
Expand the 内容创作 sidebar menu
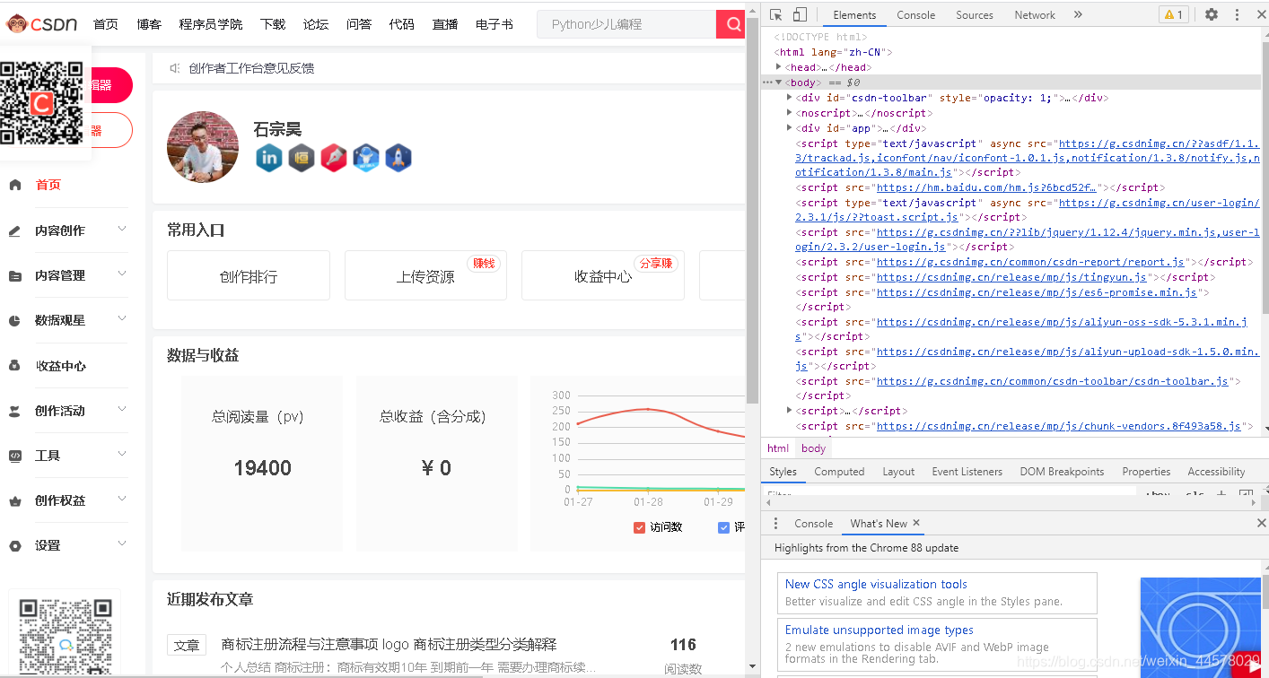122,230
